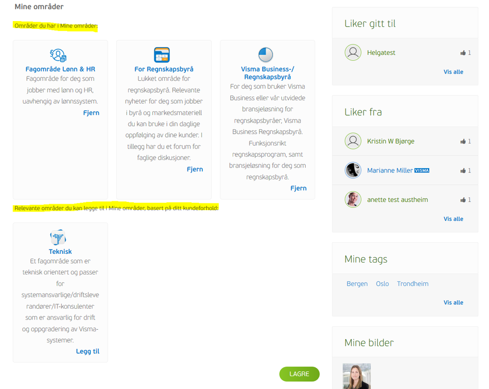
Task: Click thumbs-up icon next to Kristin W Bjørge
Action: (463, 141)
